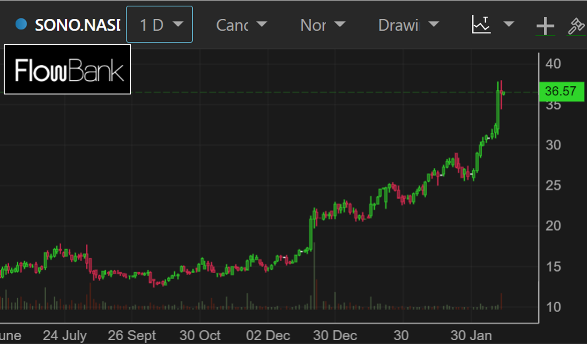Open the 1 D timeframe dropdown

pos(160,24)
